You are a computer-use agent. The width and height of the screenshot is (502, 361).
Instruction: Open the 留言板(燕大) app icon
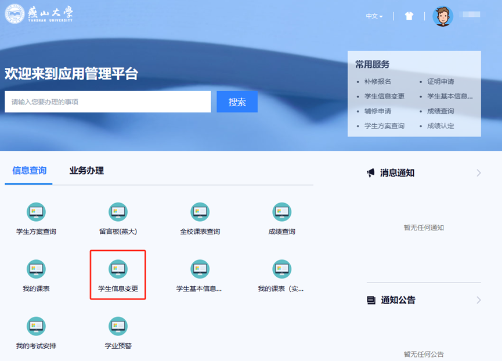(x=118, y=212)
